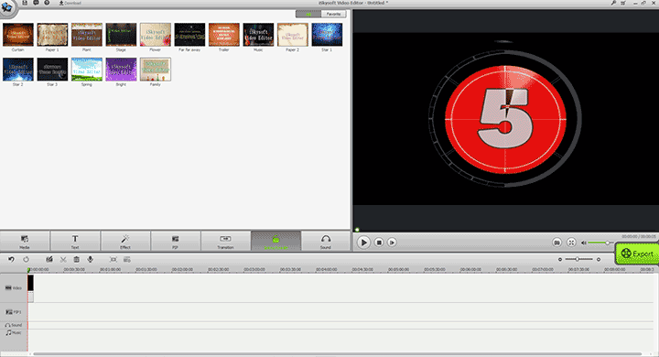Take a snapshot with the camera icon
The image size is (659, 357).
[x=556, y=243]
